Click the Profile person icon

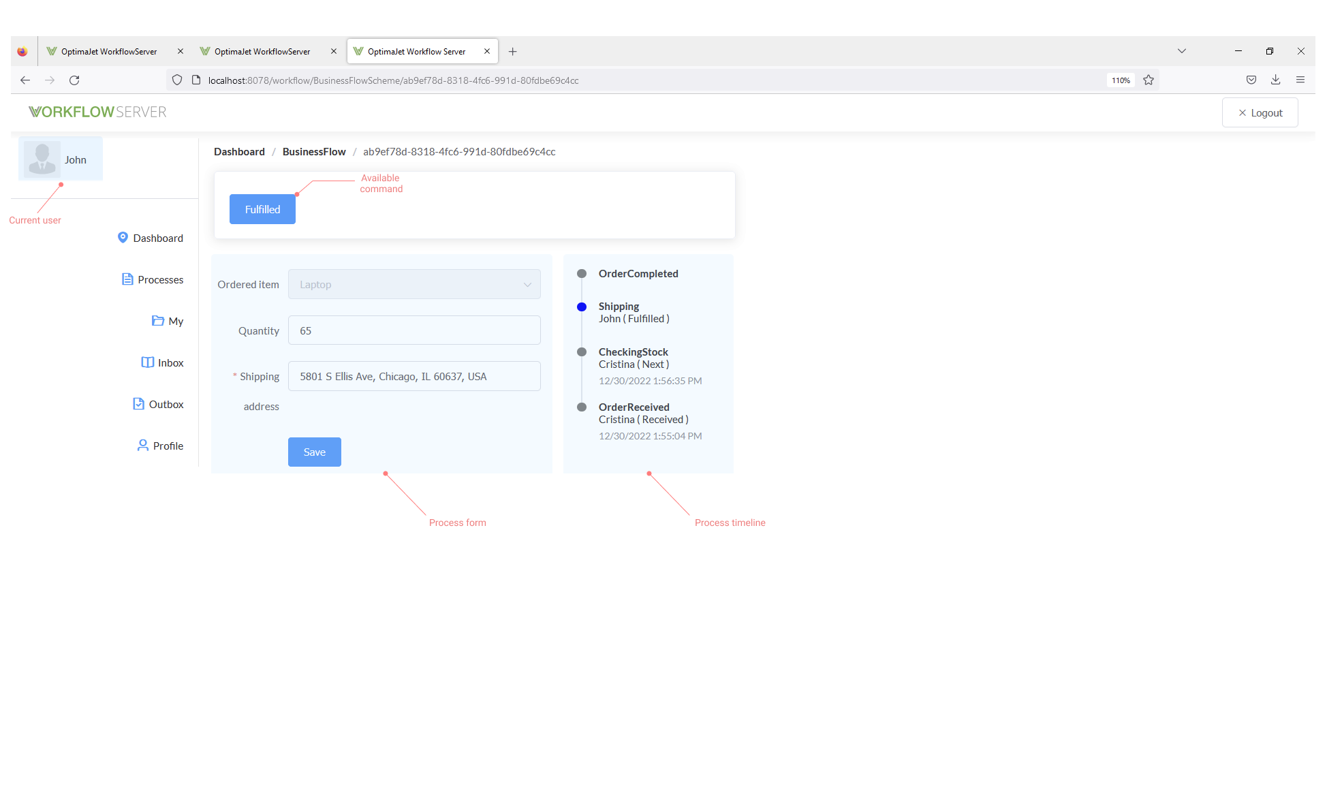pos(143,446)
